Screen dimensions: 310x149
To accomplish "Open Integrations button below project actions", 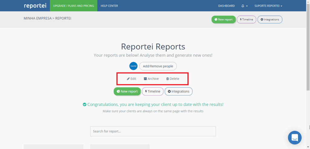I will pyautogui.click(x=179, y=91).
